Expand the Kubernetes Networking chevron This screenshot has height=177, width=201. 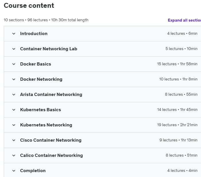pos(14,125)
